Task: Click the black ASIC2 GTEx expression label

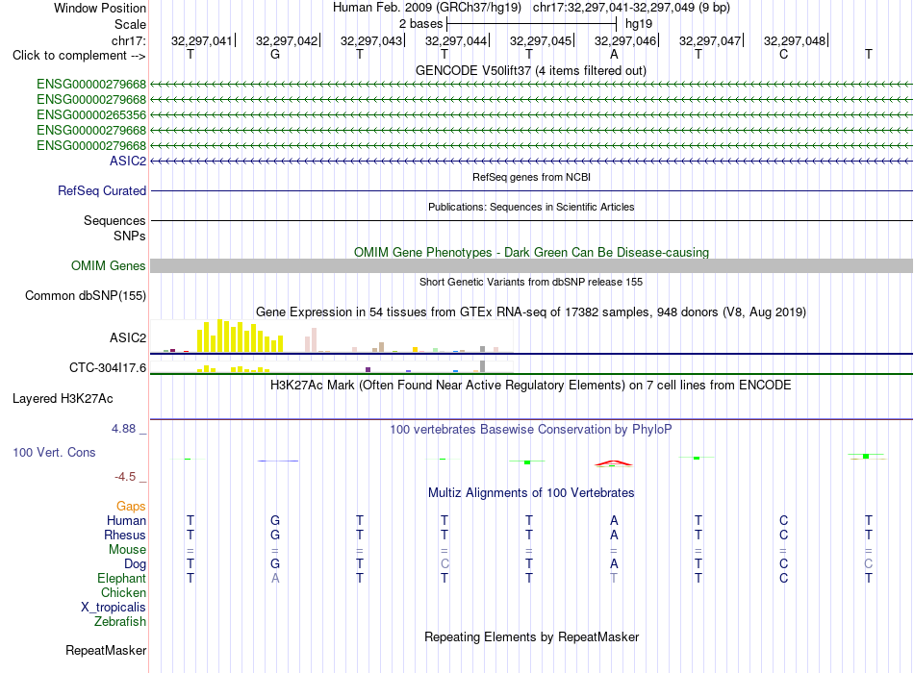Action: (x=128, y=338)
